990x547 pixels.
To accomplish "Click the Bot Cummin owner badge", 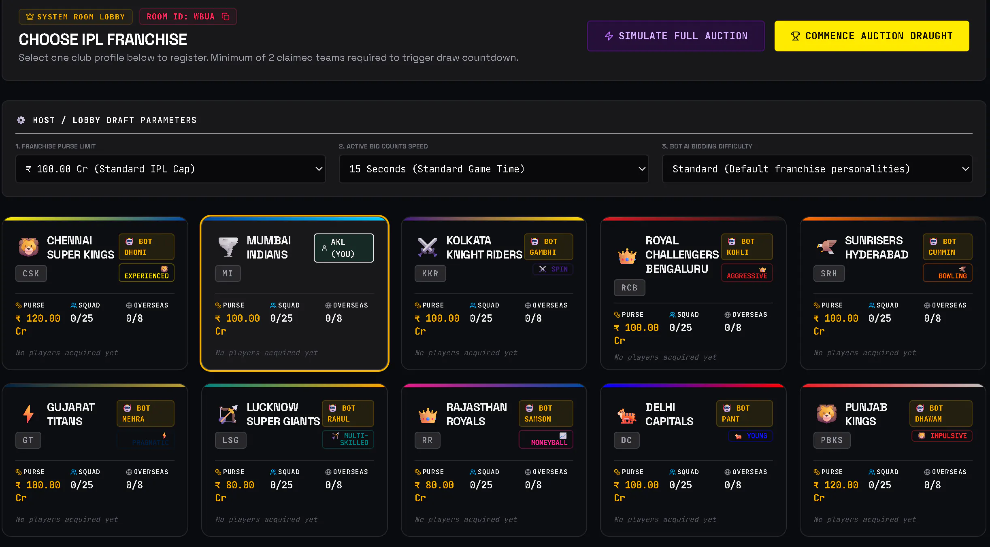I will click(x=947, y=247).
